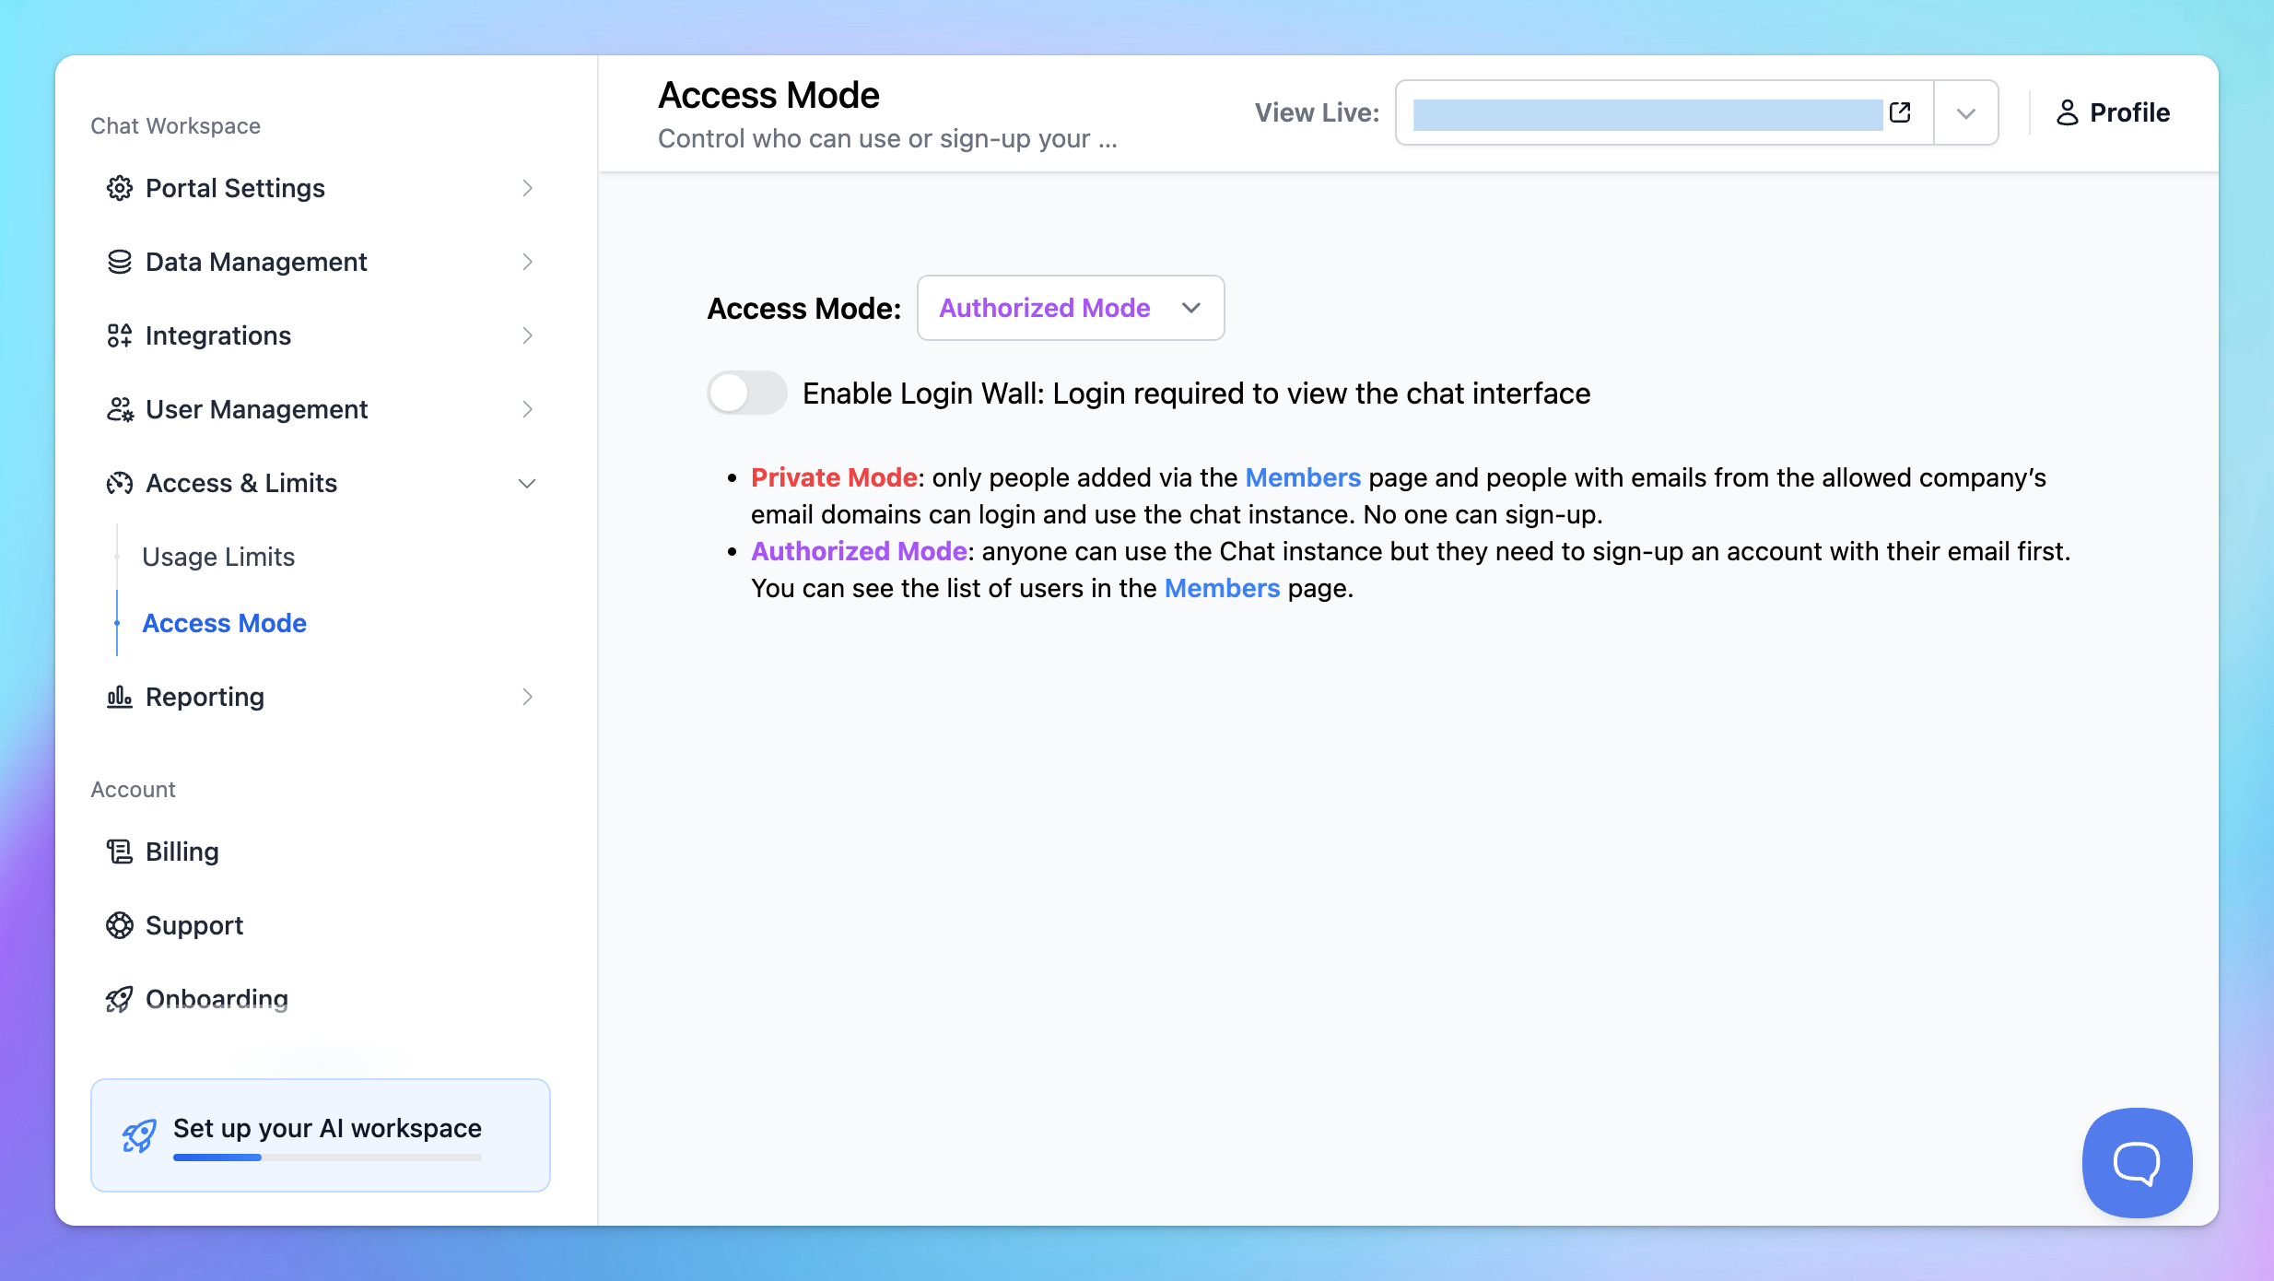Open the Profile button
2274x1281 pixels.
coord(2113,112)
